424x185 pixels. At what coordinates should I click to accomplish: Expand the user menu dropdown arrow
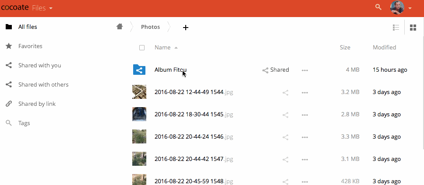[x=410, y=8]
